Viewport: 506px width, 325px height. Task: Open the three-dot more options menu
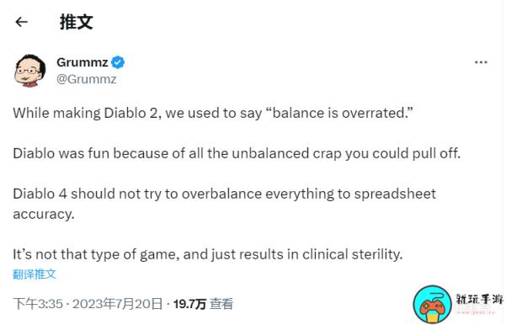pos(481,62)
